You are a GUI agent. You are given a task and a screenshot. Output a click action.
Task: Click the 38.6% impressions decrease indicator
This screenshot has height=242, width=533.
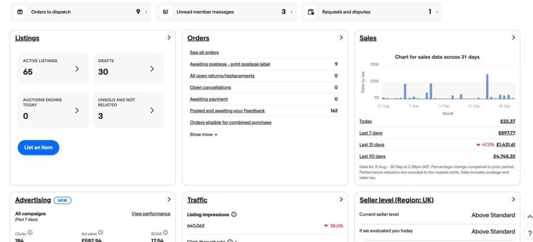click(334, 226)
